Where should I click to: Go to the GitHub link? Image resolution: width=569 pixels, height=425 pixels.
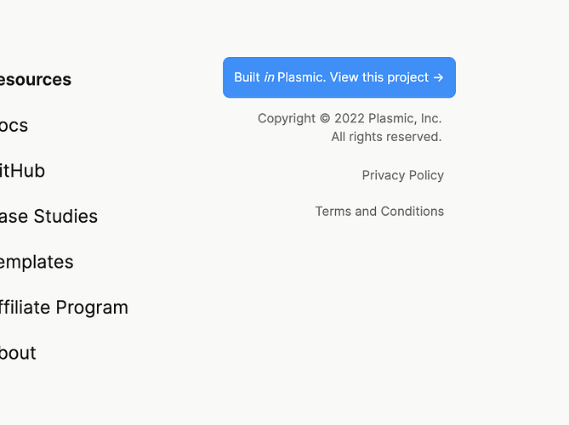tap(23, 171)
